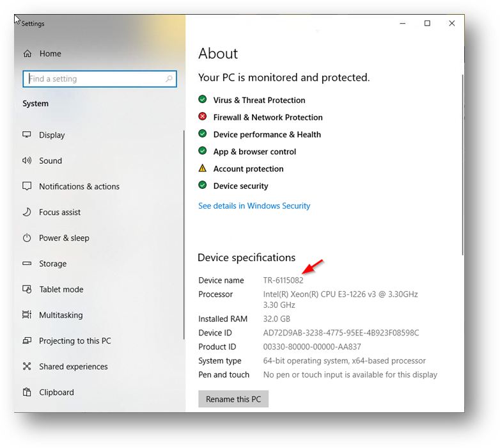The image size is (500, 448).
Task: Click the red Firewall error status icon
Action: pos(203,117)
